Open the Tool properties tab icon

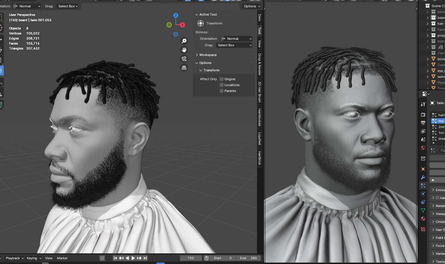click(423, 104)
